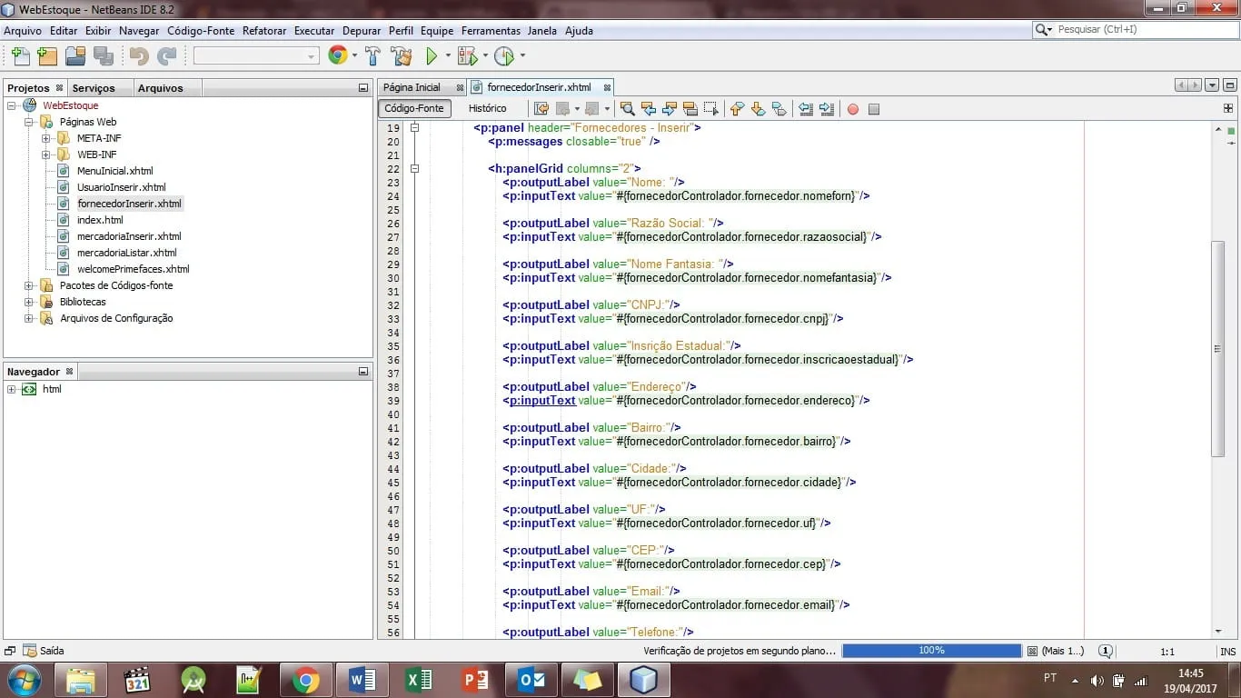Screen dimensions: 1241x698
Task: Run the project with green play icon
Action: (432, 56)
